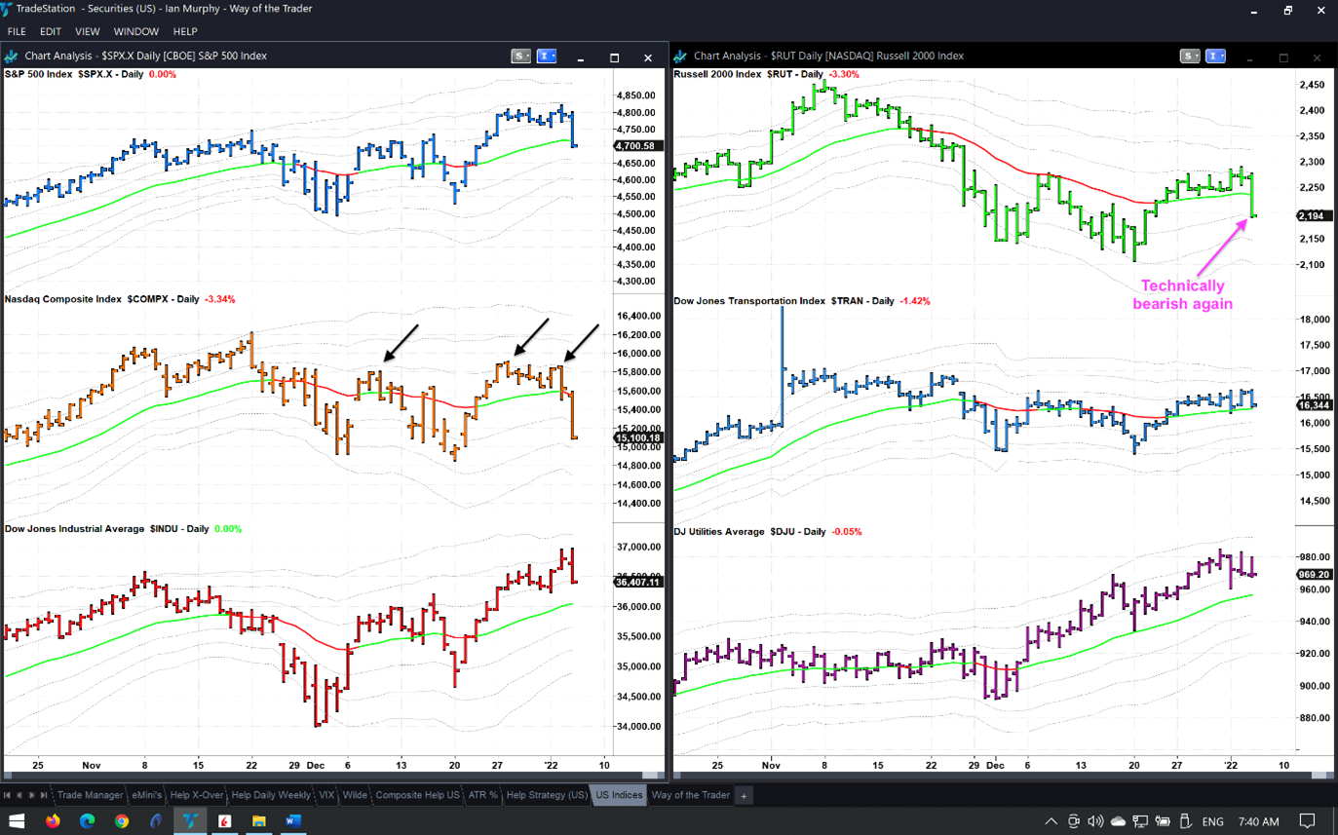Image resolution: width=1338 pixels, height=835 pixels.
Task: Switch to the VIX workspace tab
Action: pyautogui.click(x=326, y=795)
